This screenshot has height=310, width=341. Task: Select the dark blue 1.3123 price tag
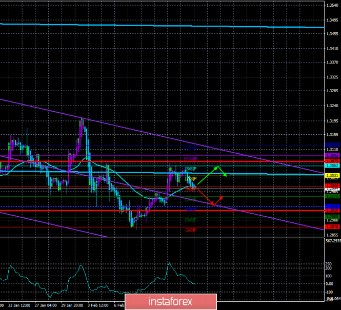coord(332,145)
